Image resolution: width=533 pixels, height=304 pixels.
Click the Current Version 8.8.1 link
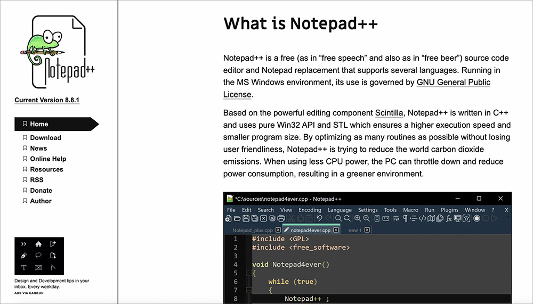[x=47, y=100]
